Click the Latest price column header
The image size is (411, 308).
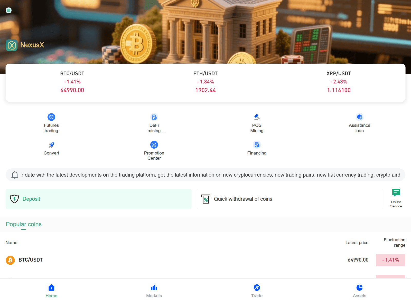pos(357,243)
